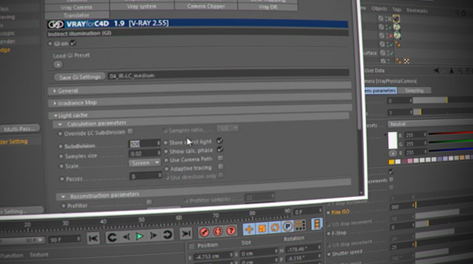473x264 pixels.
Task: Enable Use Camera Path checkbox
Action: click(221, 158)
